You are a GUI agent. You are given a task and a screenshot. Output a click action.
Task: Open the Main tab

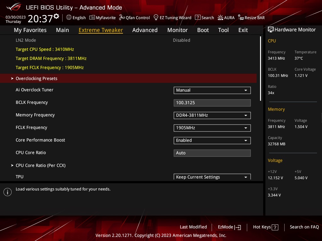point(63,30)
